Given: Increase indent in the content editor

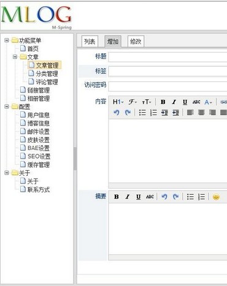Looking at the screenshot, I should coord(164,113).
